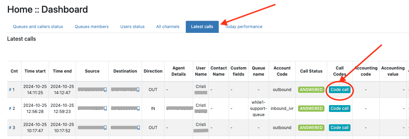Open call details link # 2
This screenshot has width=409, height=139.
tap(12, 109)
